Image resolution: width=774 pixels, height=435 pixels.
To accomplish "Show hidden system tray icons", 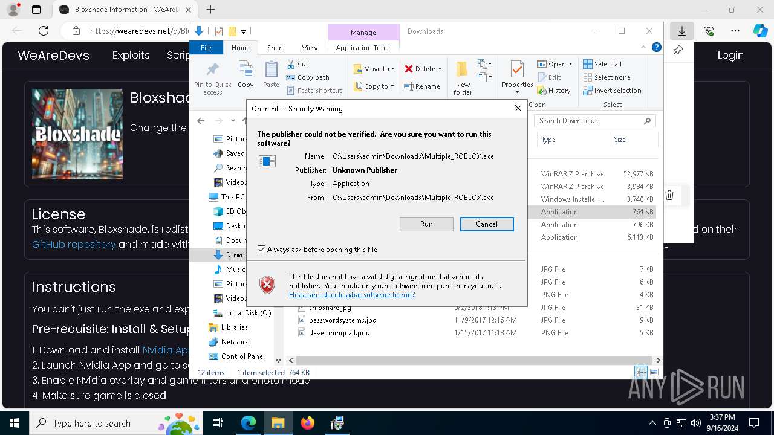I will click(x=652, y=423).
